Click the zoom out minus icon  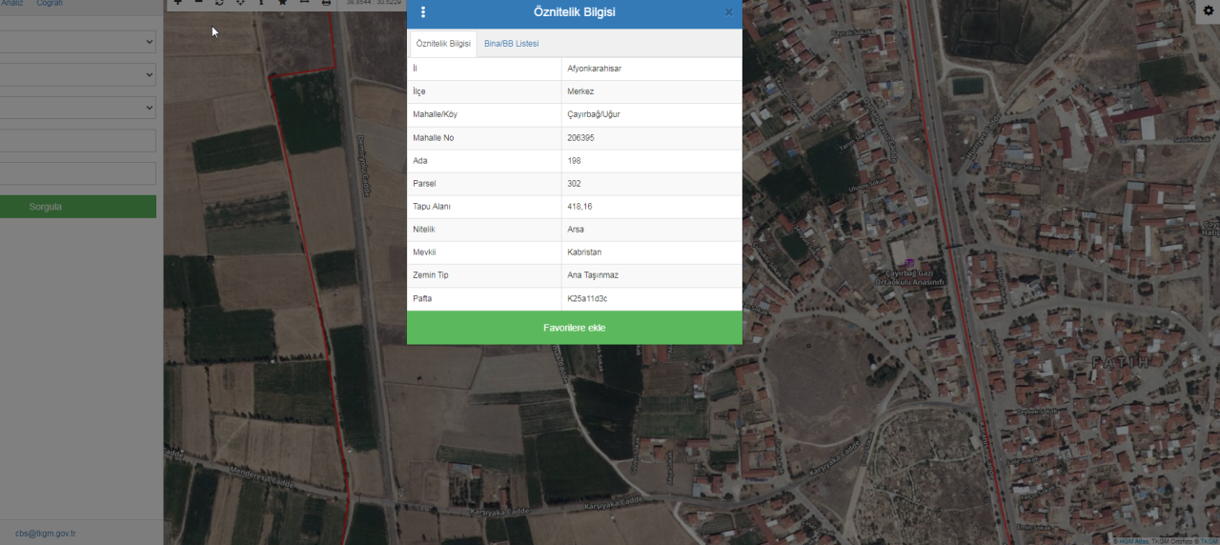[x=198, y=3]
